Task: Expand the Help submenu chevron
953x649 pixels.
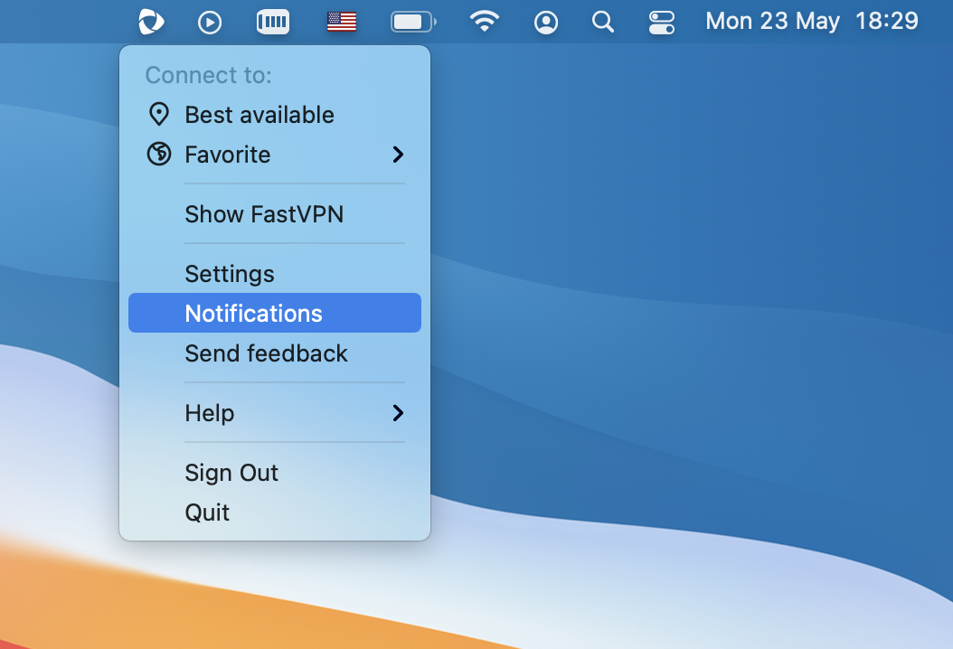Action: (x=398, y=413)
